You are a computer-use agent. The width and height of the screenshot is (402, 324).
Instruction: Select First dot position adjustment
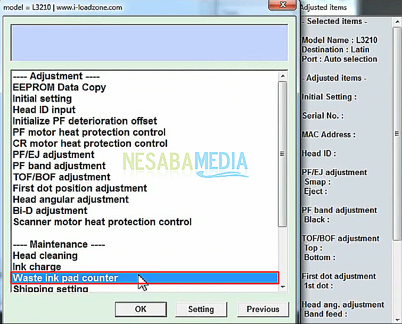pyautogui.click(x=80, y=188)
